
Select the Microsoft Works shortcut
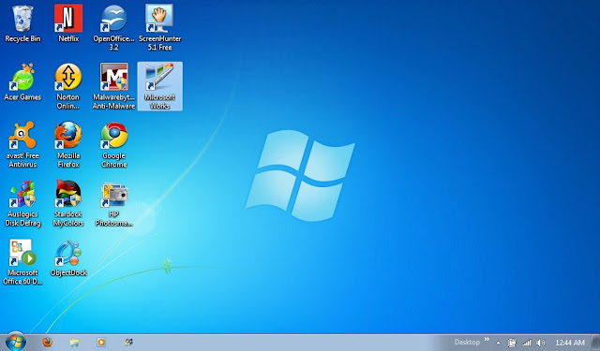[159, 86]
